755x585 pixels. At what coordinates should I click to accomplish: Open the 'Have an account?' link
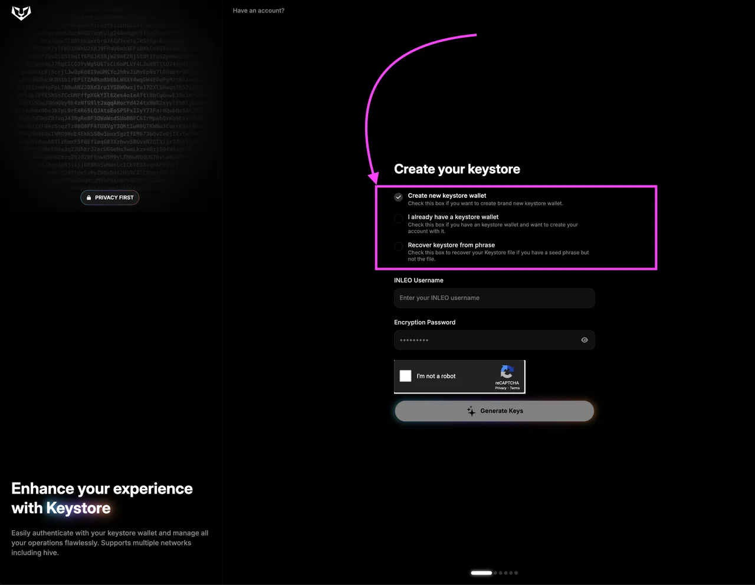point(258,11)
